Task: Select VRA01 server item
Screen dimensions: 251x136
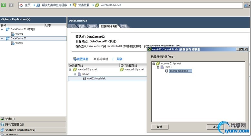Action: click(19, 34)
